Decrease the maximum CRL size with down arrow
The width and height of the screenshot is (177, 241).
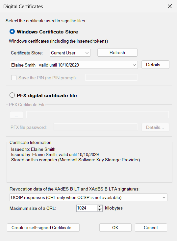pyautogui.click(x=100, y=210)
